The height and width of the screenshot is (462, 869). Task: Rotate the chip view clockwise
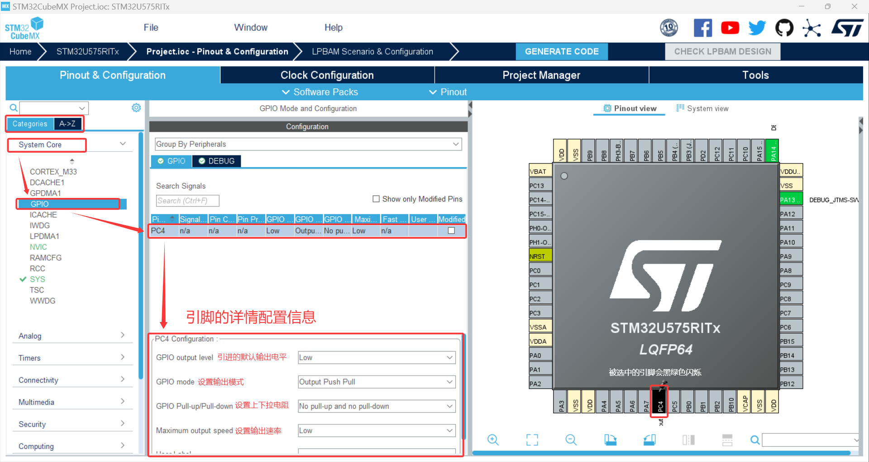point(610,440)
